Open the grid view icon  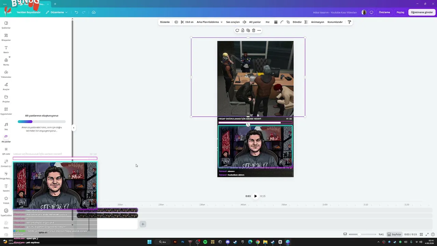(x=421, y=234)
